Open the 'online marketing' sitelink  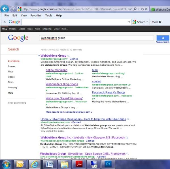pos(56,70)
